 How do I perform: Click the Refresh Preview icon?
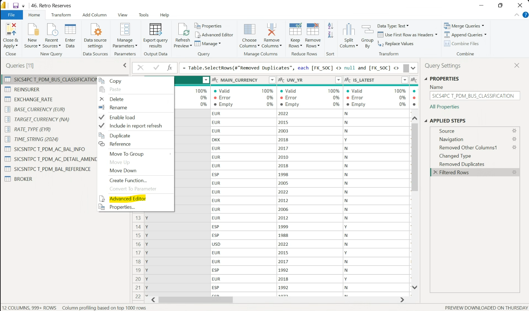tap(183, 30)
